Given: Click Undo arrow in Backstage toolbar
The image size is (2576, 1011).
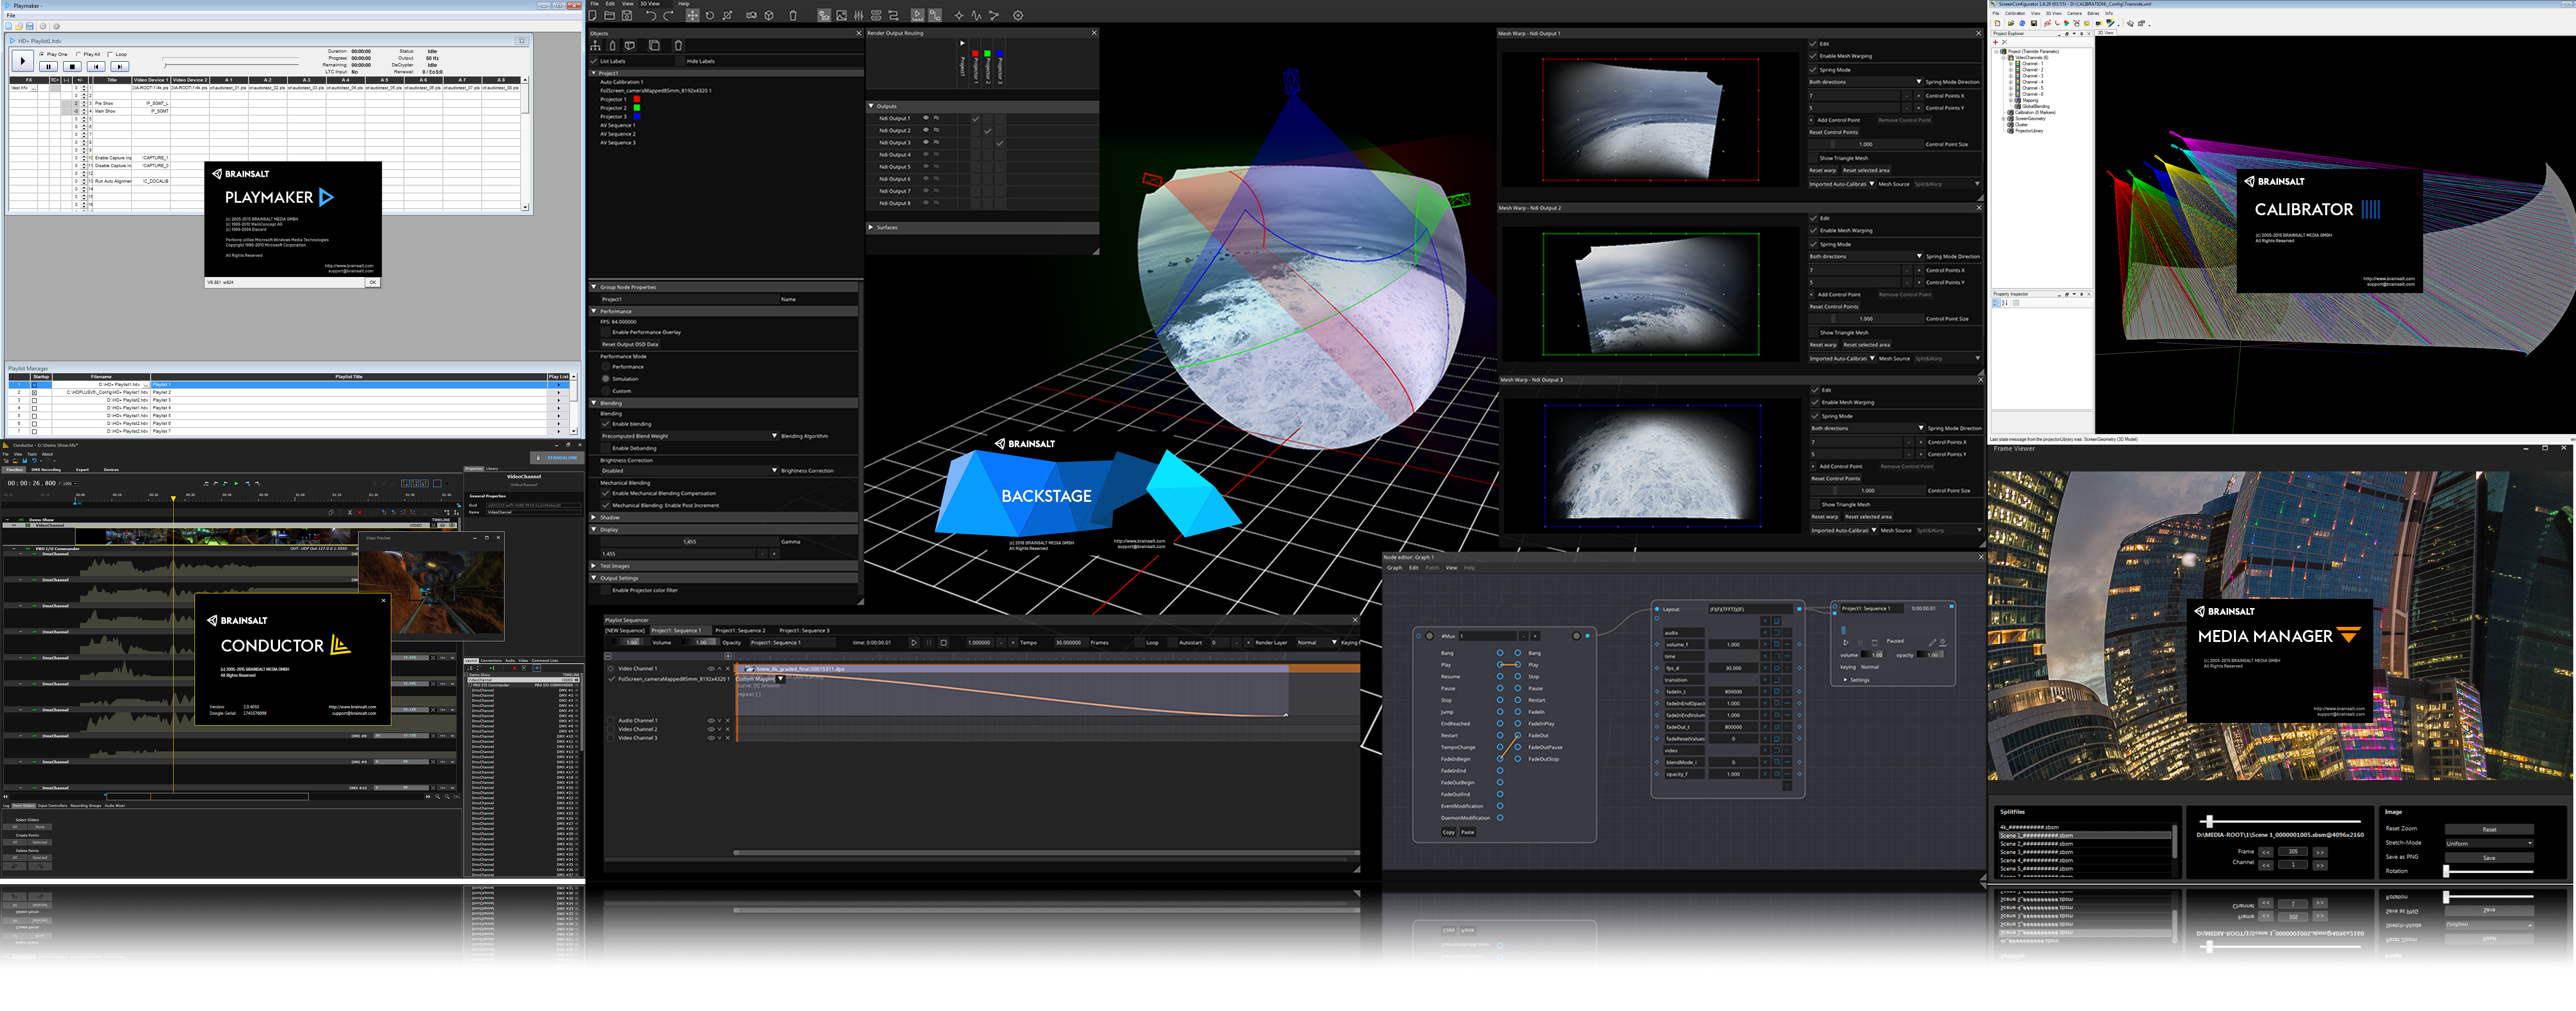Looking at the screenshot, I should pyautogui.click(x=651, y=15).
